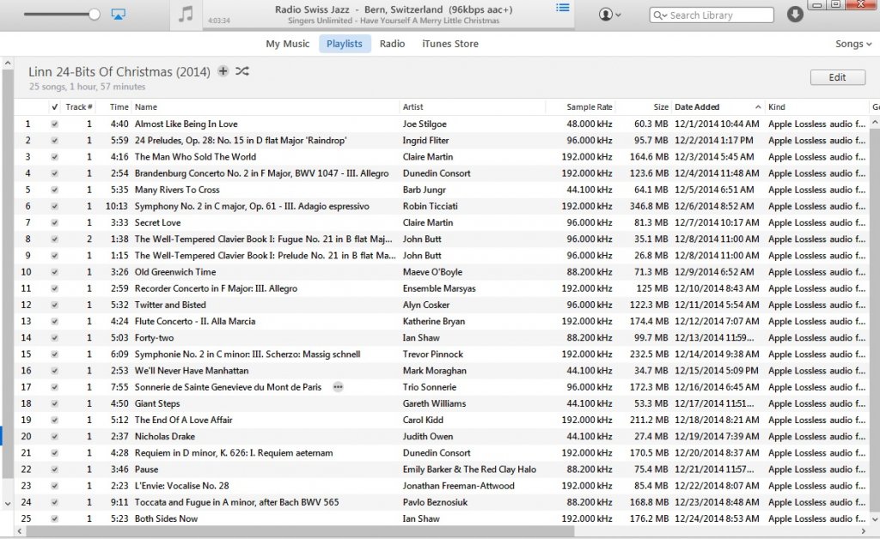The height and width of the screenshot is (539, 880).
Task: Toggle checkbox for Secret Love
Action: pos(54,223)
